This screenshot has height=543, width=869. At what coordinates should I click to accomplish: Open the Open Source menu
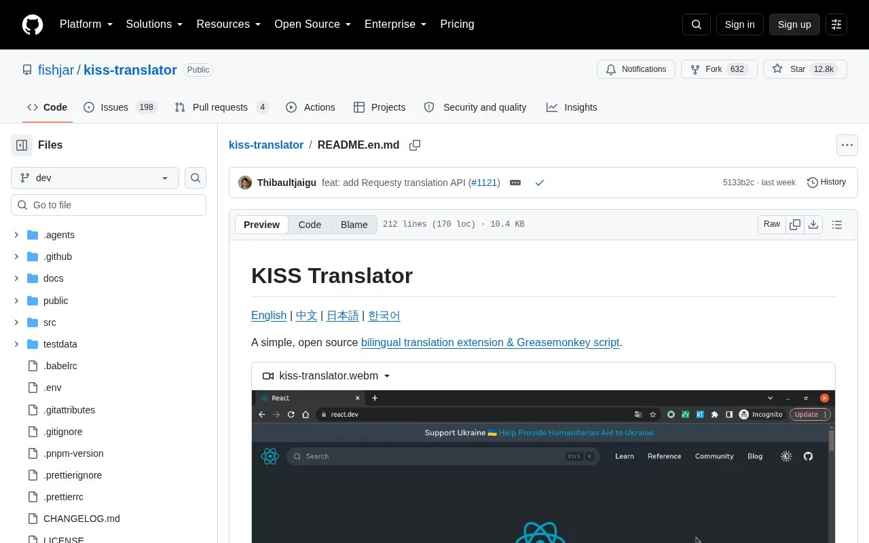click(312, 24)
